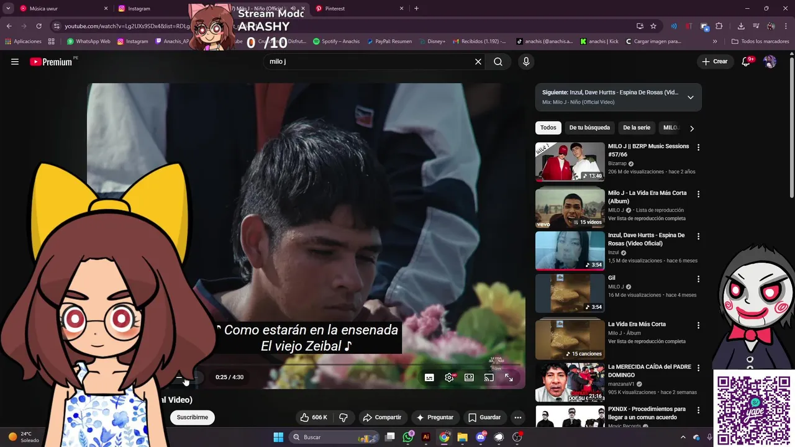
Task: Click the Preguntar button
Action: [x=435, y=417]
